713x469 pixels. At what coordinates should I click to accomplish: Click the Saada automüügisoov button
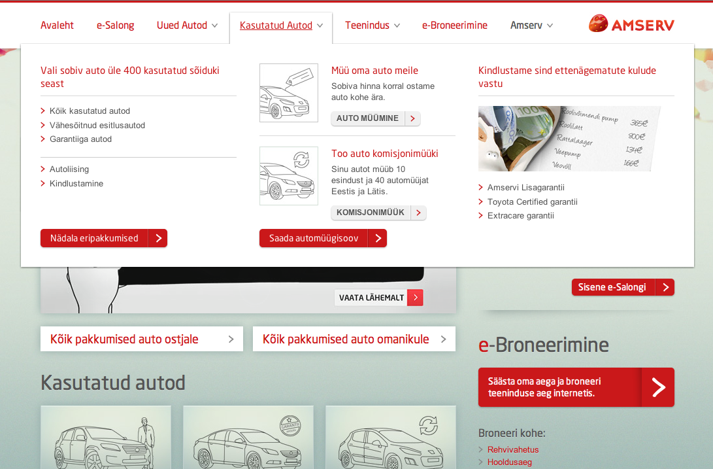click(322, 238)
